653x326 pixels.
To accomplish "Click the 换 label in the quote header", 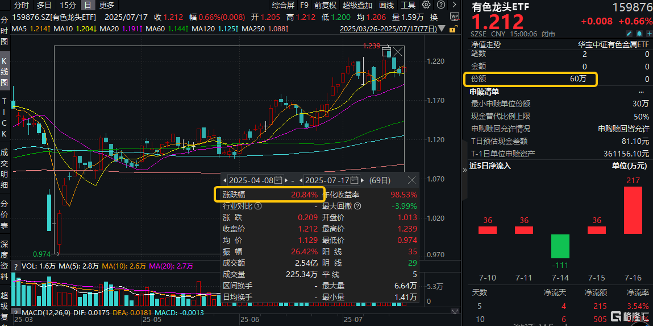I will pyautogui.click(x=434, y=18).
